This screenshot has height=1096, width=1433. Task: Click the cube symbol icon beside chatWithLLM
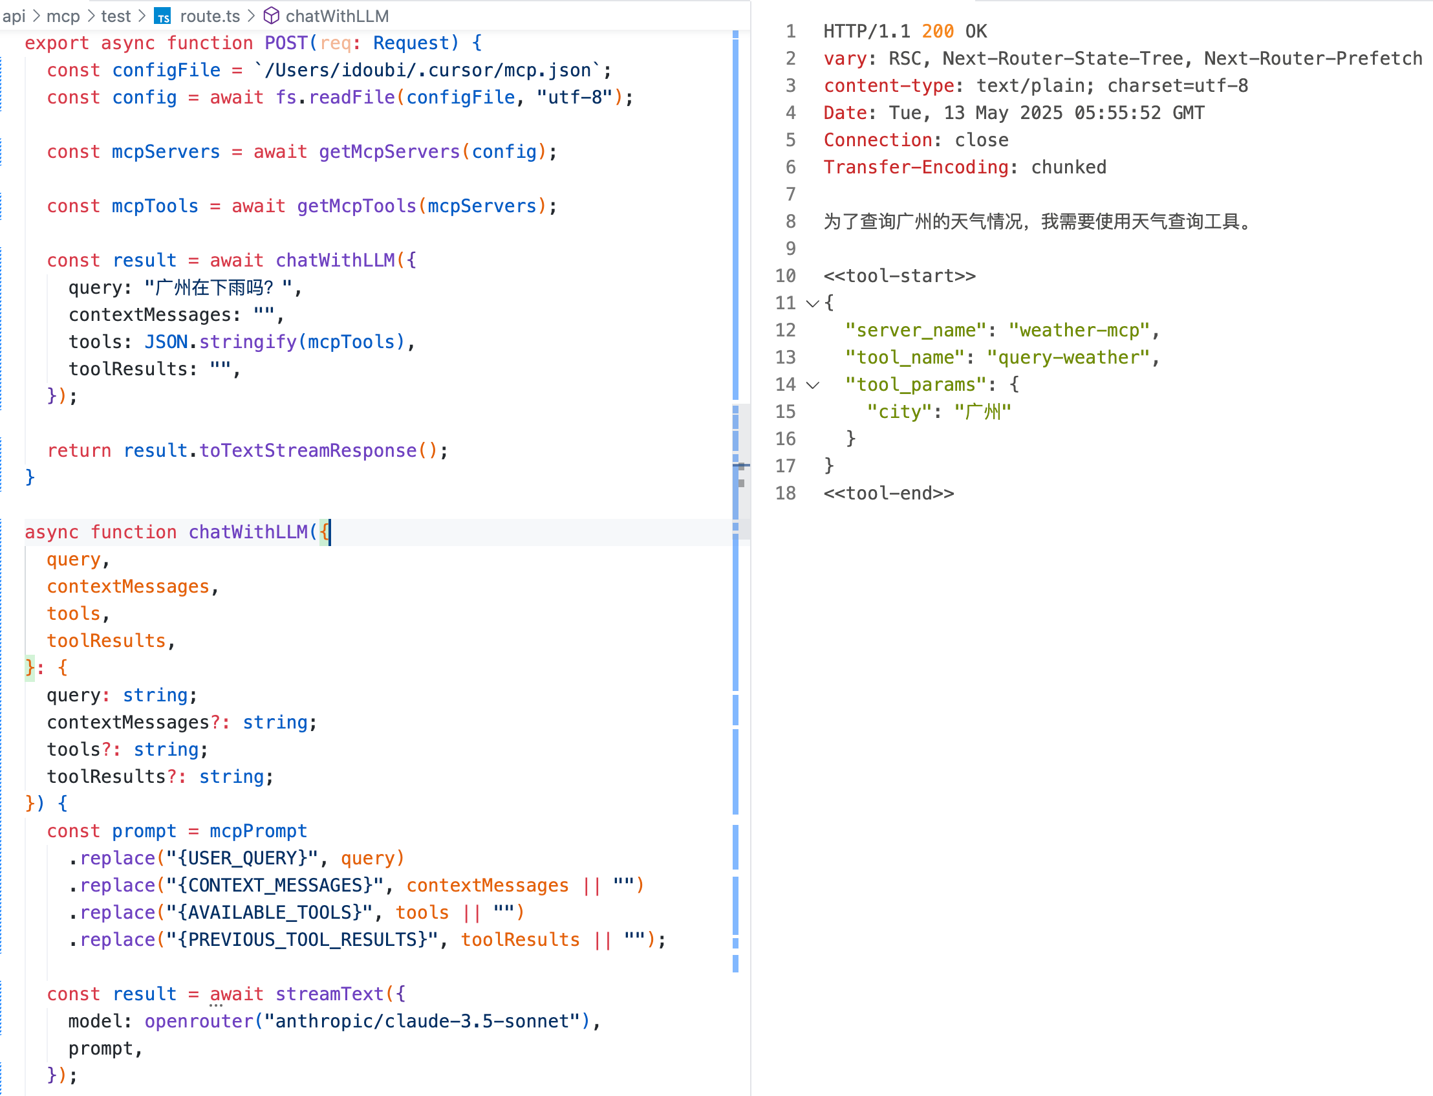point(271,16)
